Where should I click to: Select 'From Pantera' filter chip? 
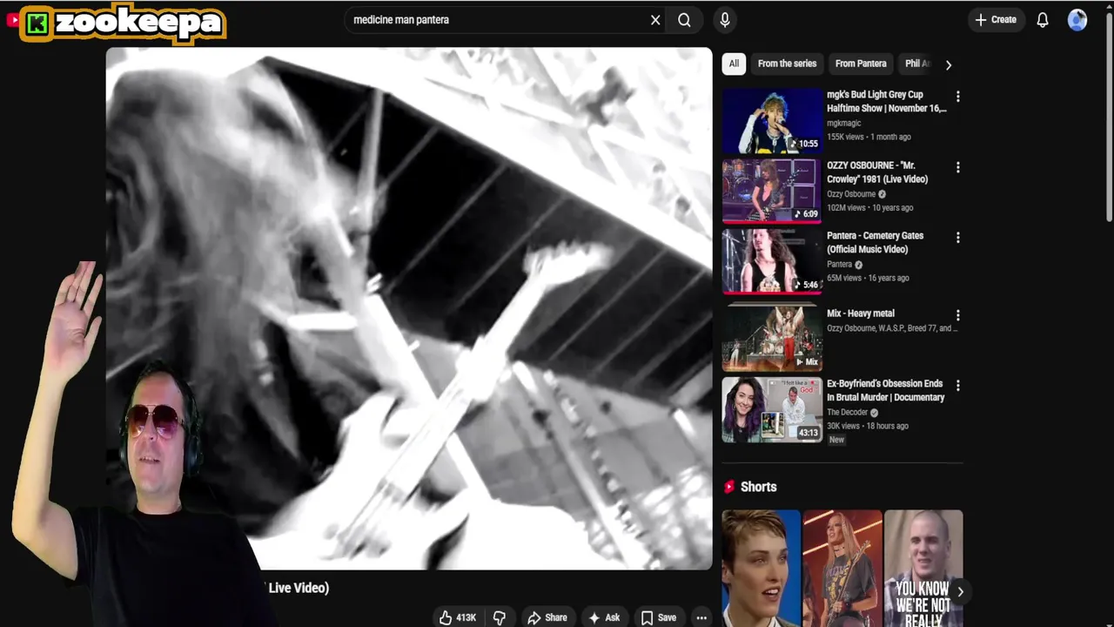tap(861, 64)
